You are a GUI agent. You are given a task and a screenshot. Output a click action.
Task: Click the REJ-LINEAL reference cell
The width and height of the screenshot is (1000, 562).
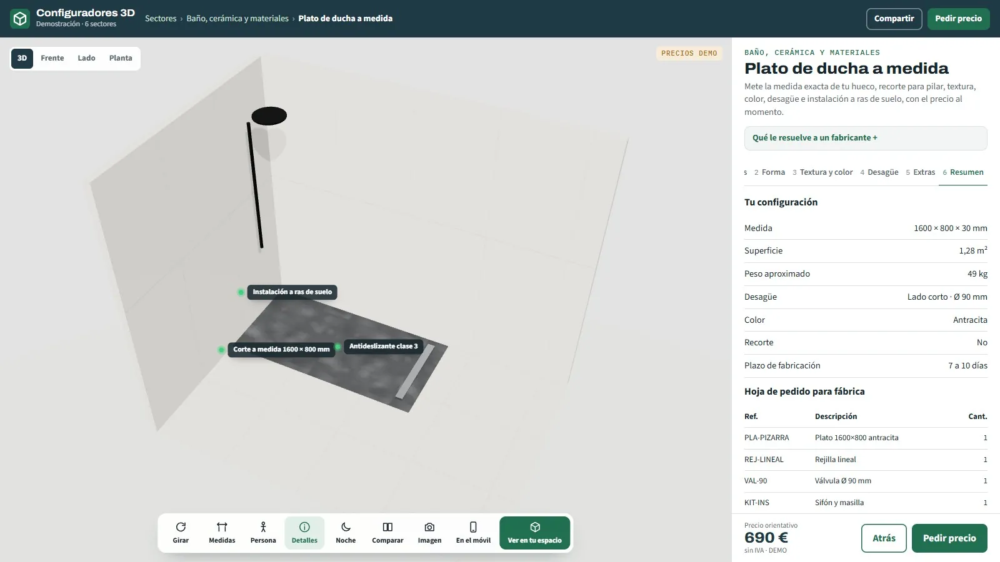(764, 460)
